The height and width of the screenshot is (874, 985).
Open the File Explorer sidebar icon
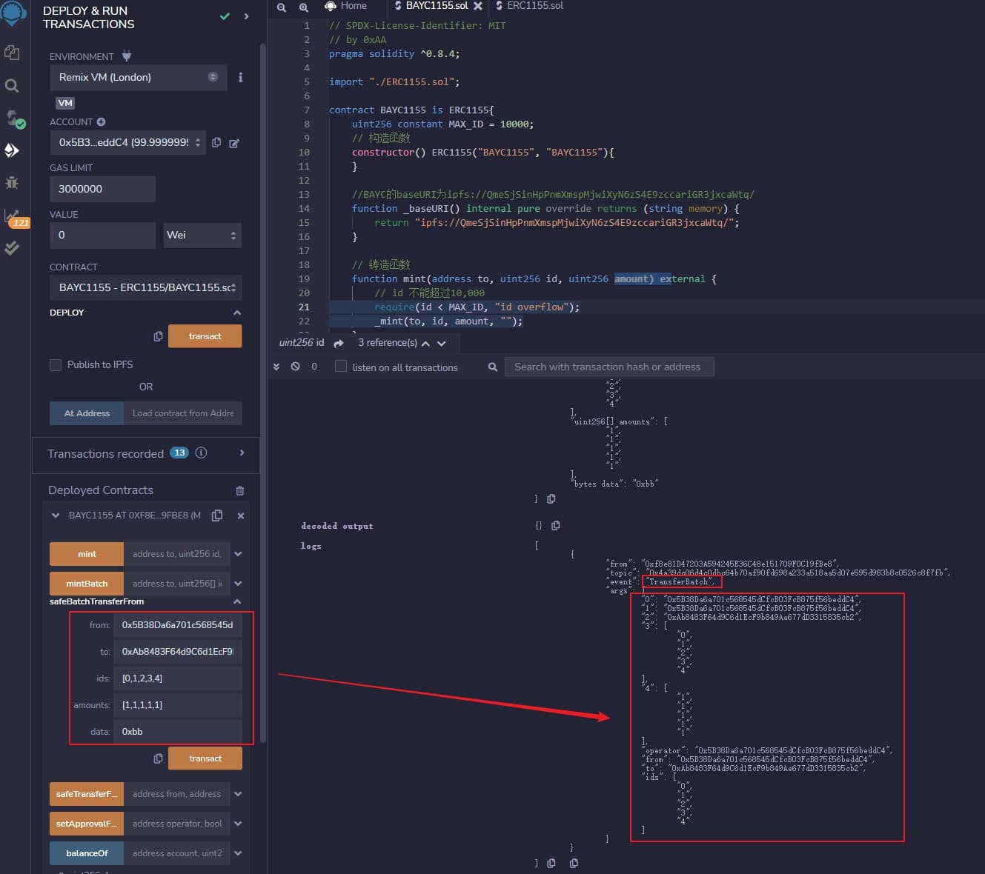[12, 52]
